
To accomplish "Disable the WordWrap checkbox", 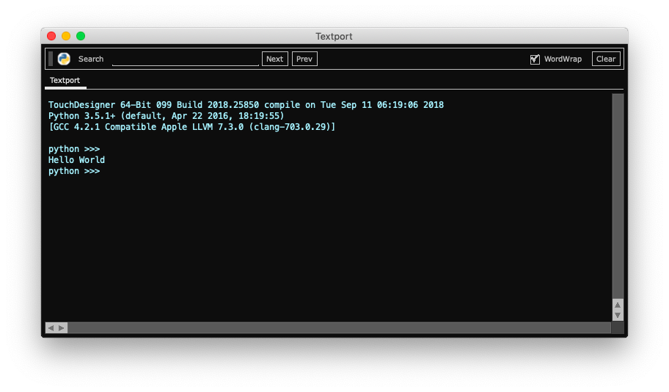I will (x=535, y=59).
